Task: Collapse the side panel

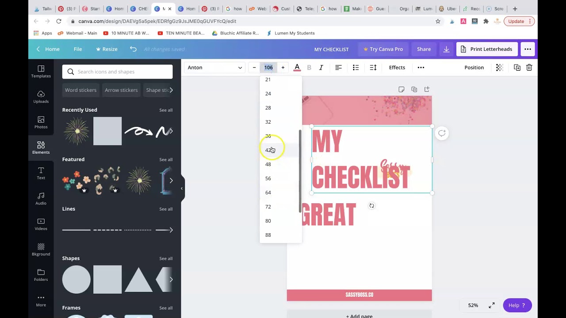Action: [181, 189]
